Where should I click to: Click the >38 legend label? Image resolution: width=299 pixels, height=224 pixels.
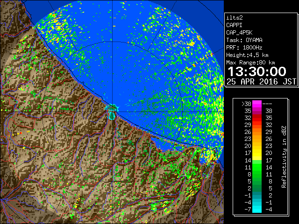pos(246,104)
